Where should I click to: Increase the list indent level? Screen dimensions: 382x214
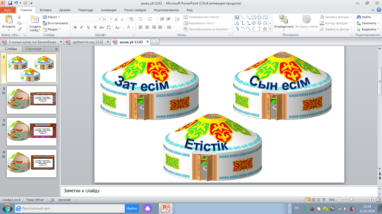click(168, 19)
